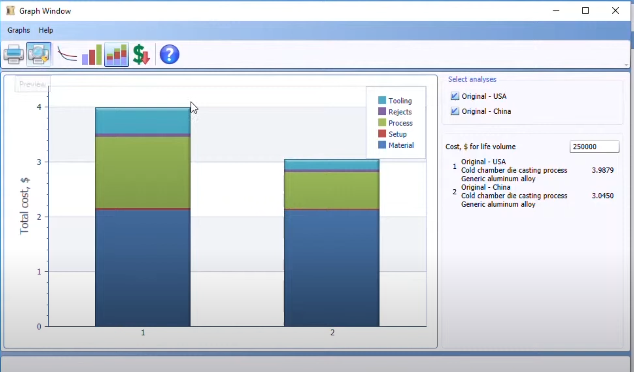Click the 3.0450 cost value
The width and height of the screenshot is (634, 372).
(603, 196)
